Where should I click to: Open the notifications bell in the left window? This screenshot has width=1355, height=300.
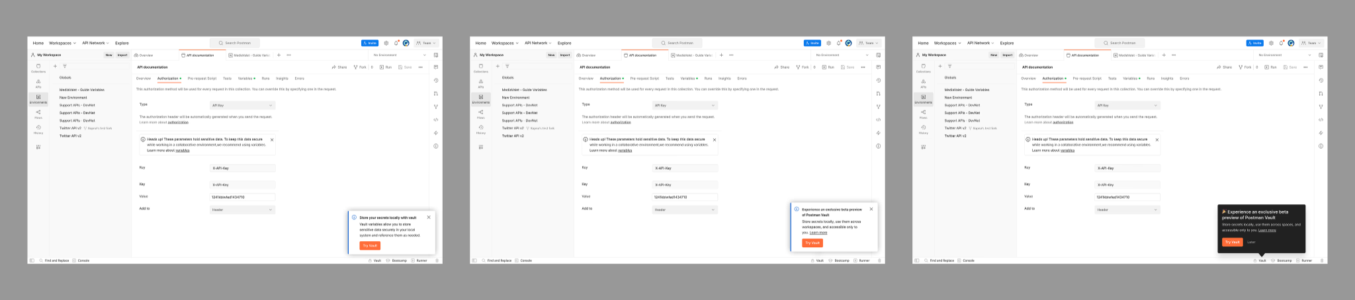tap(396, 43)
